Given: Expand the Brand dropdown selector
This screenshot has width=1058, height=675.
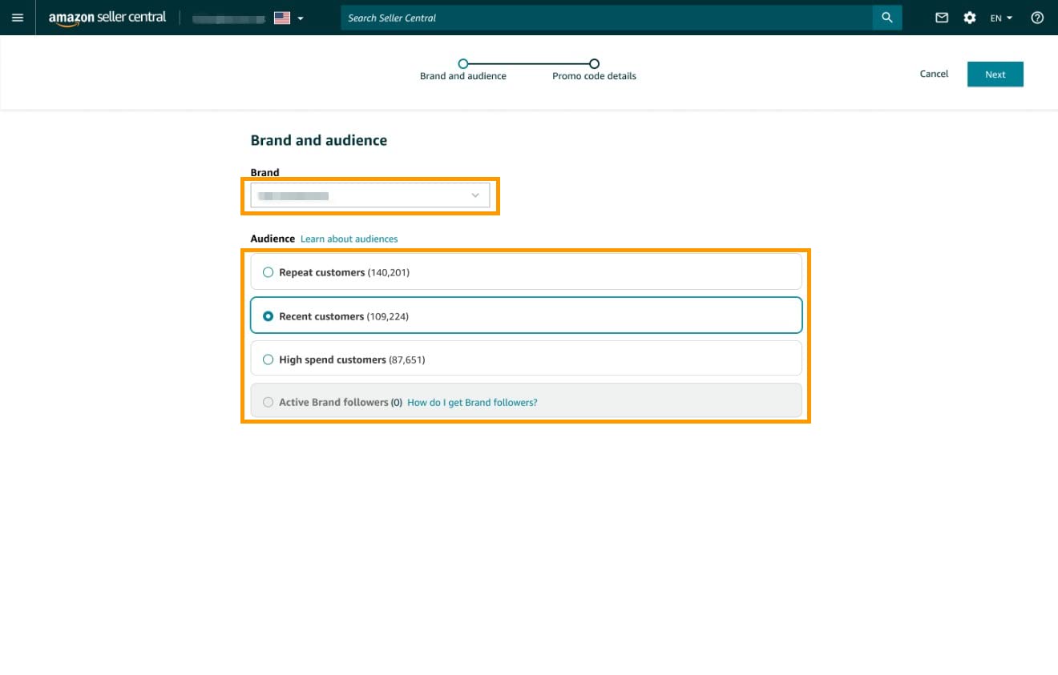Looking at the screenshot, I should click(x=370, y=195).
